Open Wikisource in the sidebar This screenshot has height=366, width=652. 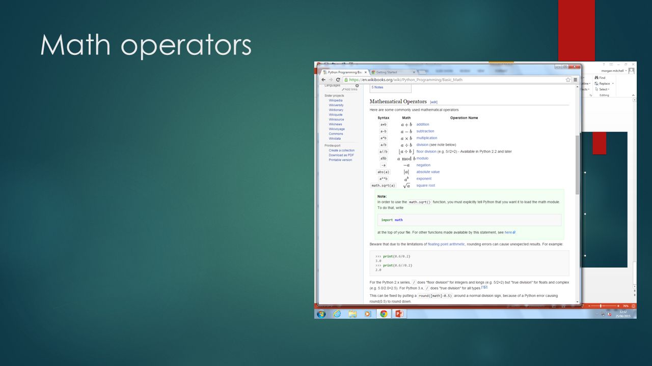[x=336, y=119]
